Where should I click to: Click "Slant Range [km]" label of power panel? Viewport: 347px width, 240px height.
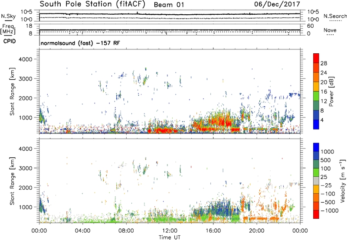pyautogui.click(x=12, y=91)
